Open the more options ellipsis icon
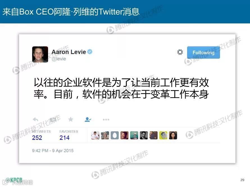This screenshot has width=250, height=187. pos(106,120)
